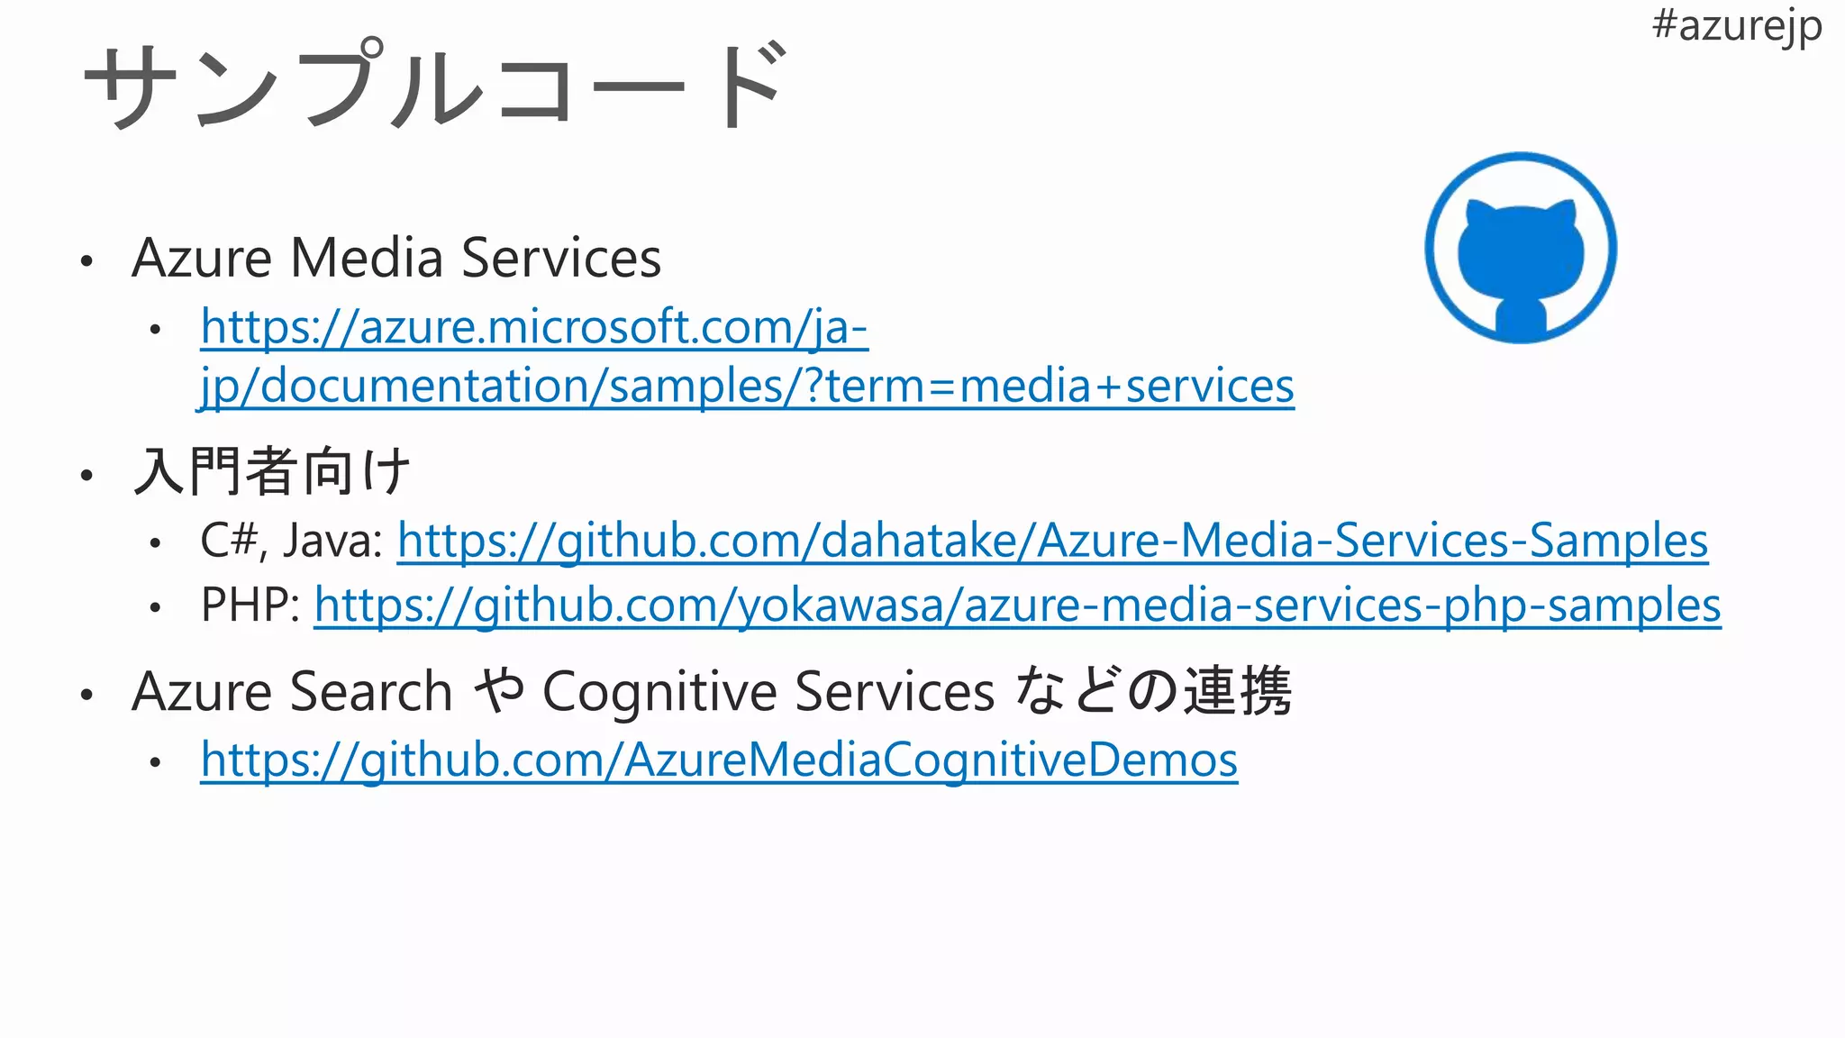Open the azure.microsoft.com/ja- documentation link
This screenshot has height=1038, width=1845.
point(533,326)
